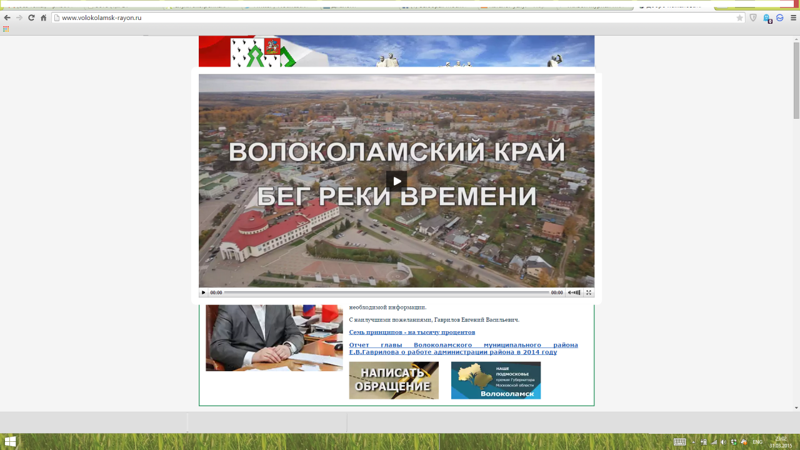The width and height of the screenshot is (800, 450).
Task: Click the "Написать обращение" banner
Action: 394,380
